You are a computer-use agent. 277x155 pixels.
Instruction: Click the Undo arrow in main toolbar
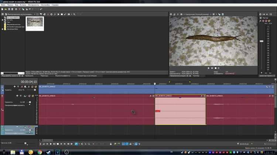tap(30, 9)
